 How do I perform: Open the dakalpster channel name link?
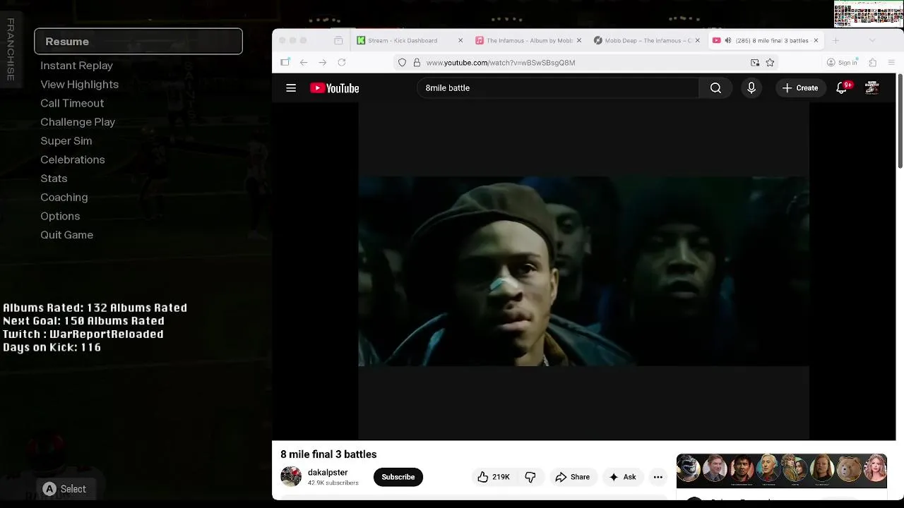328,473
